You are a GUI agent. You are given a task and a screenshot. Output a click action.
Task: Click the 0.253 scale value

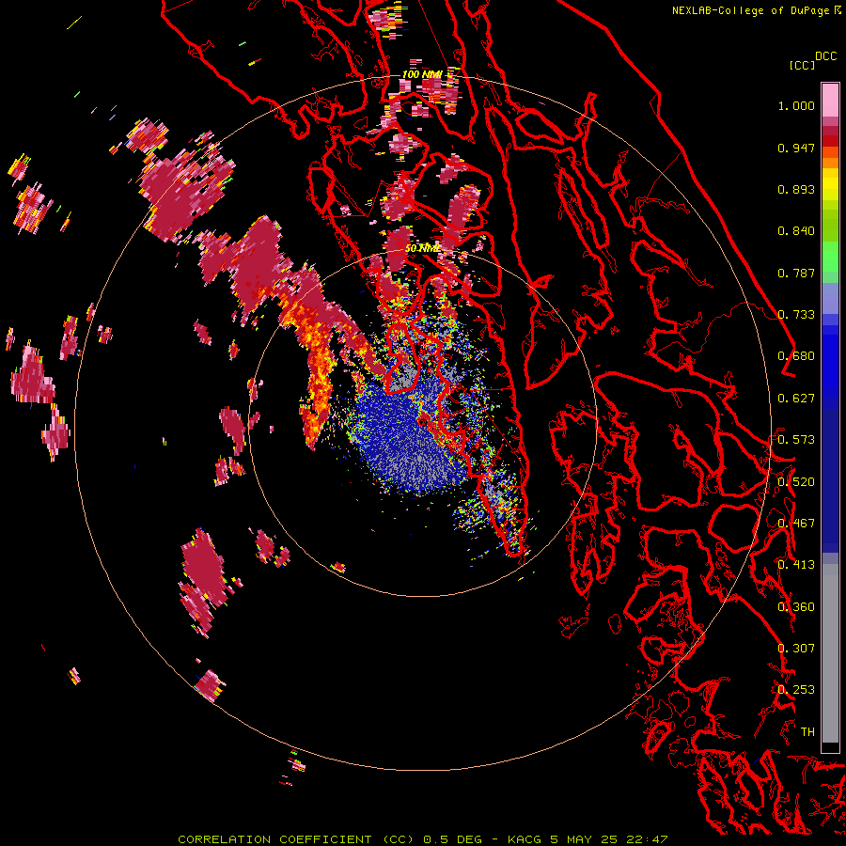[x=796, y=690]
